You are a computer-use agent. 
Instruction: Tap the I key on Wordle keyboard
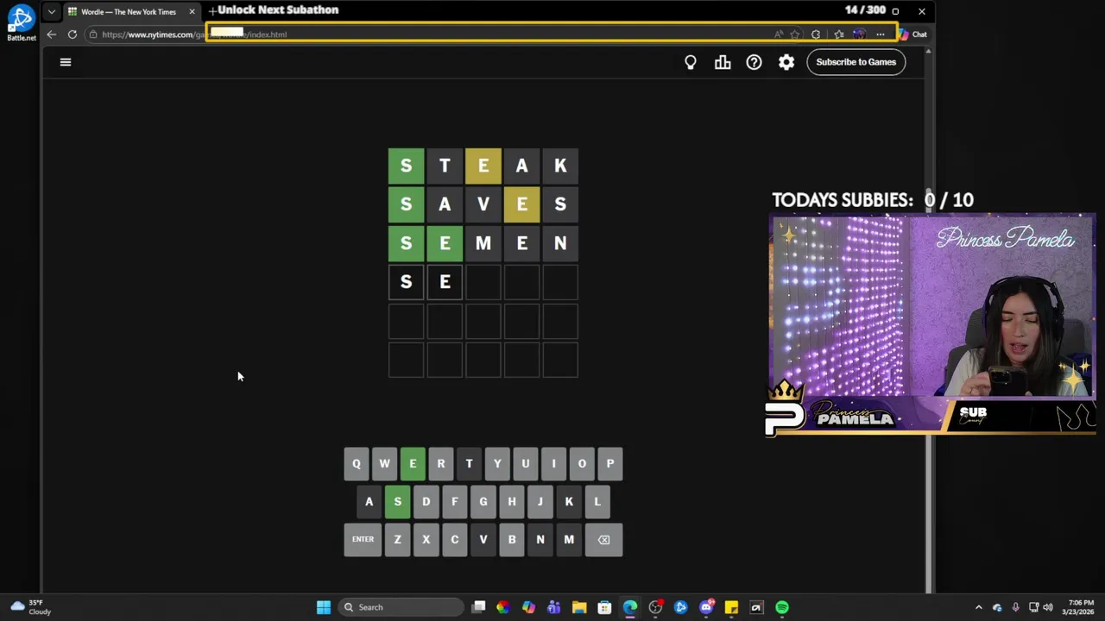[x=553, y=464]
